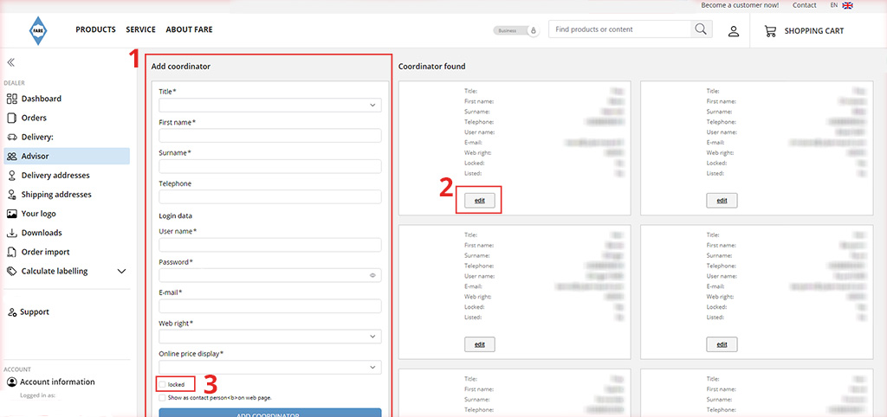Check the locked checkbox
This screenshot has width=887, height=417.
[163, 385]
